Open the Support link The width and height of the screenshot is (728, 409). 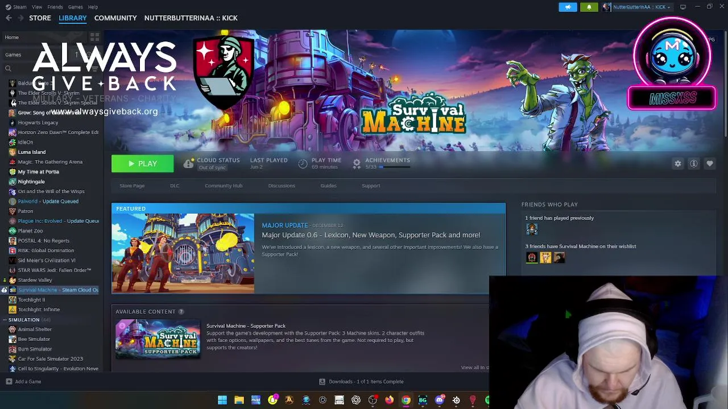tap(371, 186)
